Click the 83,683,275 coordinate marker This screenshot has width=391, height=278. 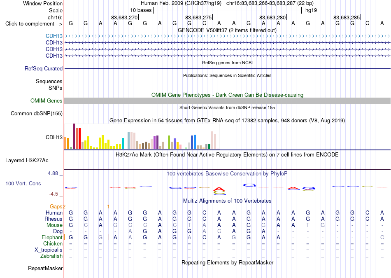[198, 17]
